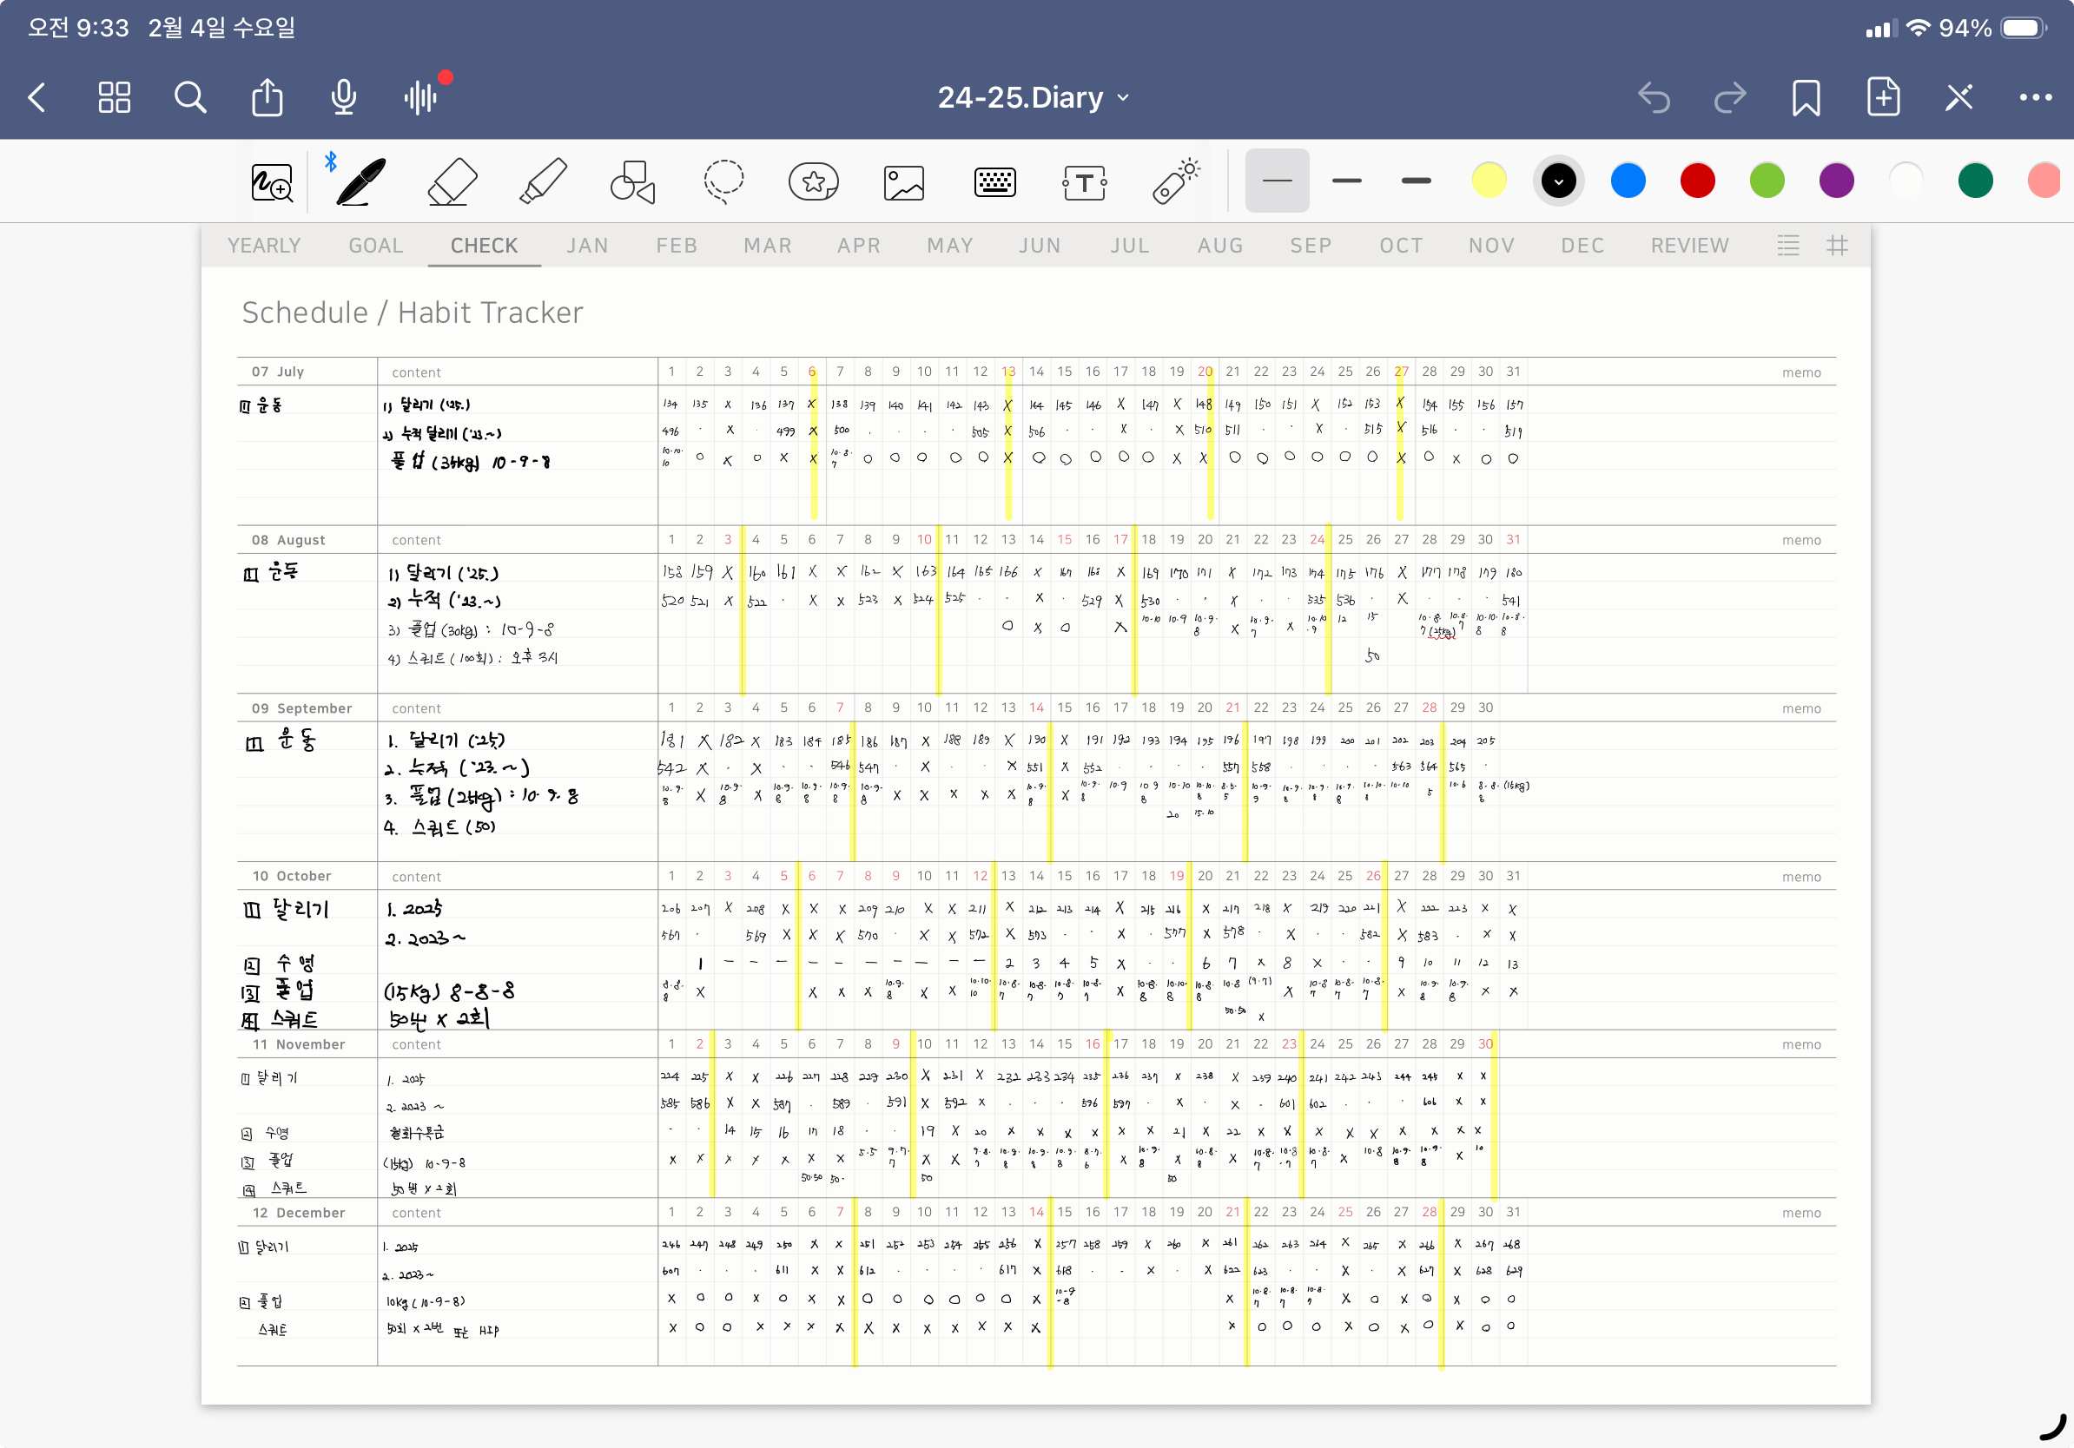Activate the laser pointer tool
2074x1448 pixels.
pyautogui.click(x=1175, y=181)
